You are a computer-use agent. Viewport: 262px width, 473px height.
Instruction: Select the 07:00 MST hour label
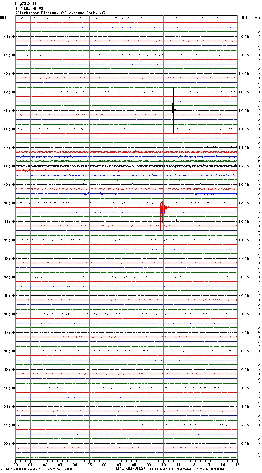[x=9, y=148]
